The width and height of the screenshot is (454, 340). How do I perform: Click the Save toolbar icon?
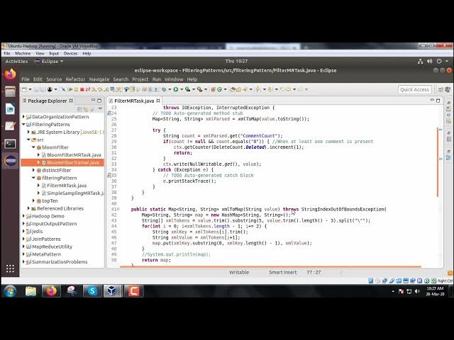pyautogui.click(x=37, y=89)
